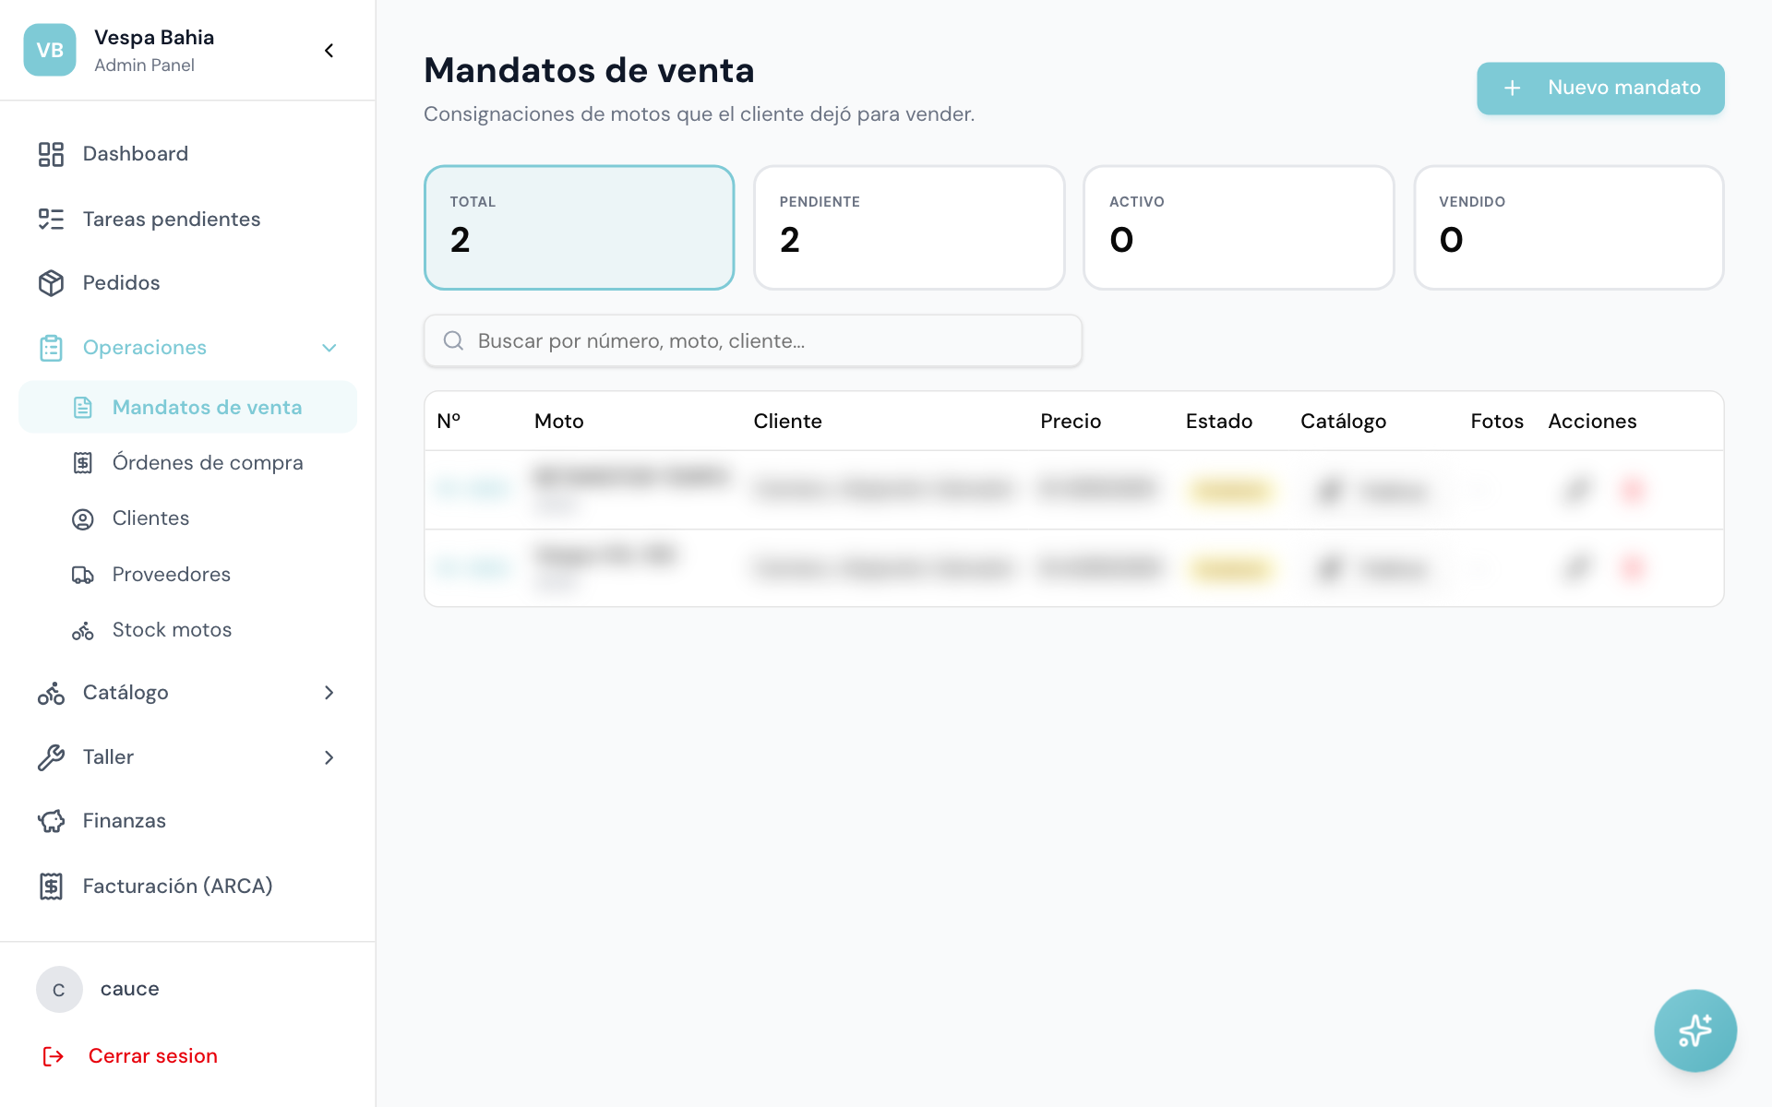Click the Órdenes de compra receipt icon
This screenshot has height=1107, width=1772.
pos(83,463)
